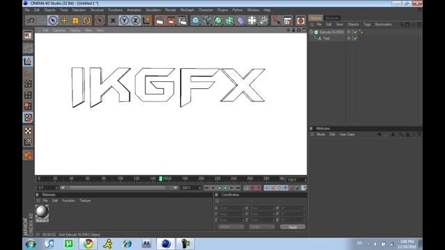Viewport: 445px width, 250px height.
Task: Open the Mode menu in Attributes panel
Action: pyautogui.click(x=321, y=134)
